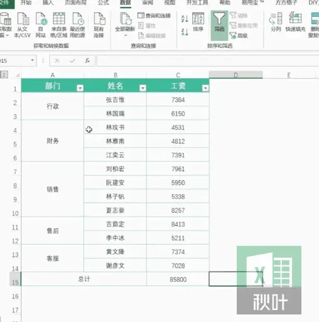The image size is (319, 322).
Task: Select the 总计 merged cell
Action: pyautogui.click(x=84, y=279)
